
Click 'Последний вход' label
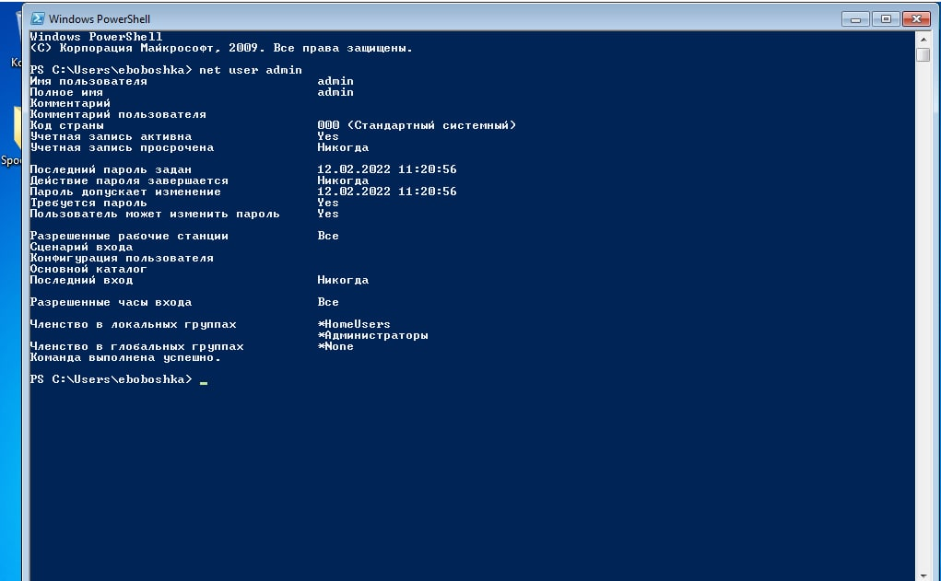(81, 280)
